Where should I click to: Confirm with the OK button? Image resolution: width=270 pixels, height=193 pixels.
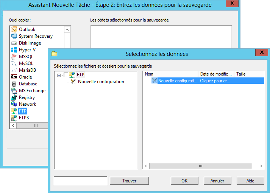click(184, 181)
